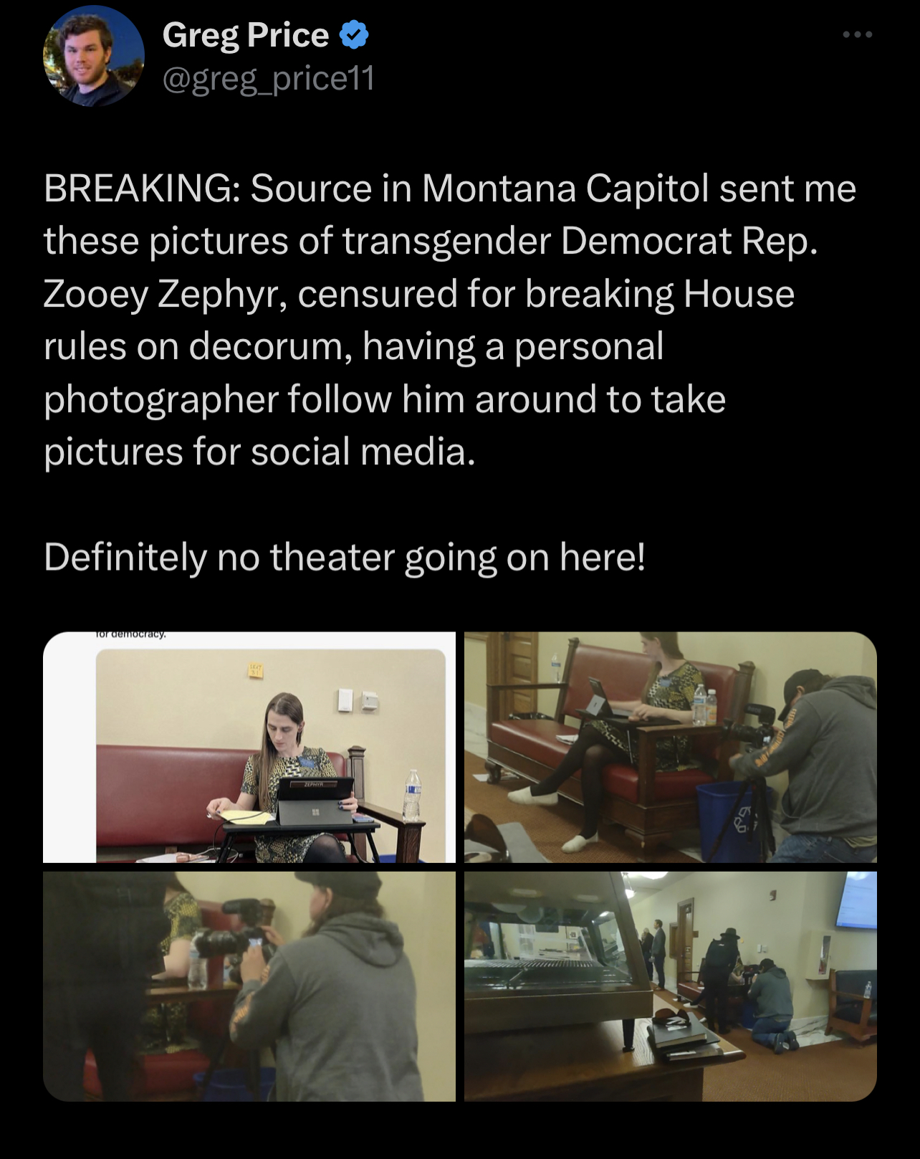Open the @greg_price11 handle link
Screen dimensions: 920x1159
coord(269,78)
